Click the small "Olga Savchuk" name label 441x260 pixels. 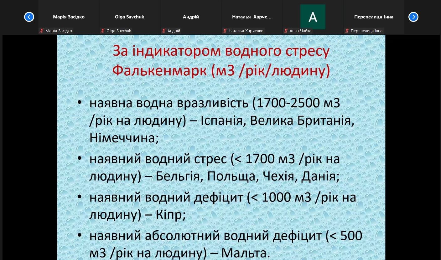119,31
